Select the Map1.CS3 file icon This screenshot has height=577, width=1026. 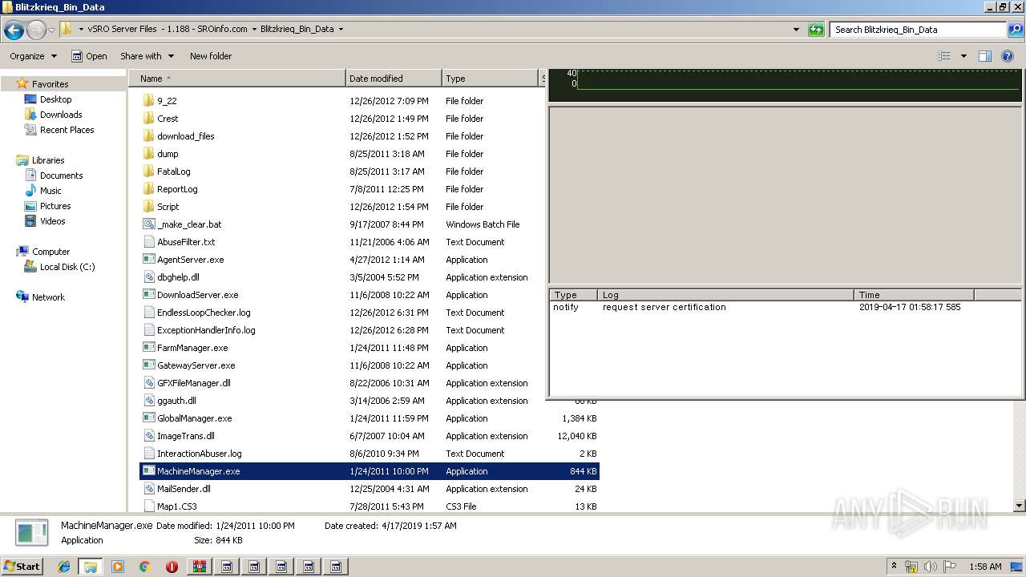[x=148, y=506]
